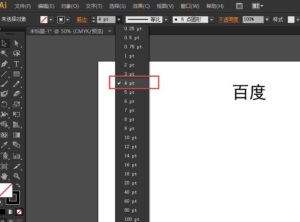Collapse the stroke weight dropdown arrow
This screenshot has height=222, width=300.
tap(119, 19)
